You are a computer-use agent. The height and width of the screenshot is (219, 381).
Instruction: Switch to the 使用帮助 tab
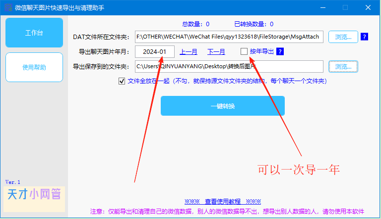(34, 67)
